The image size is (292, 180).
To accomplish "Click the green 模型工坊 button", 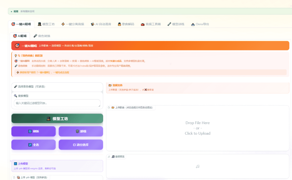I will (x=57, y=119).
